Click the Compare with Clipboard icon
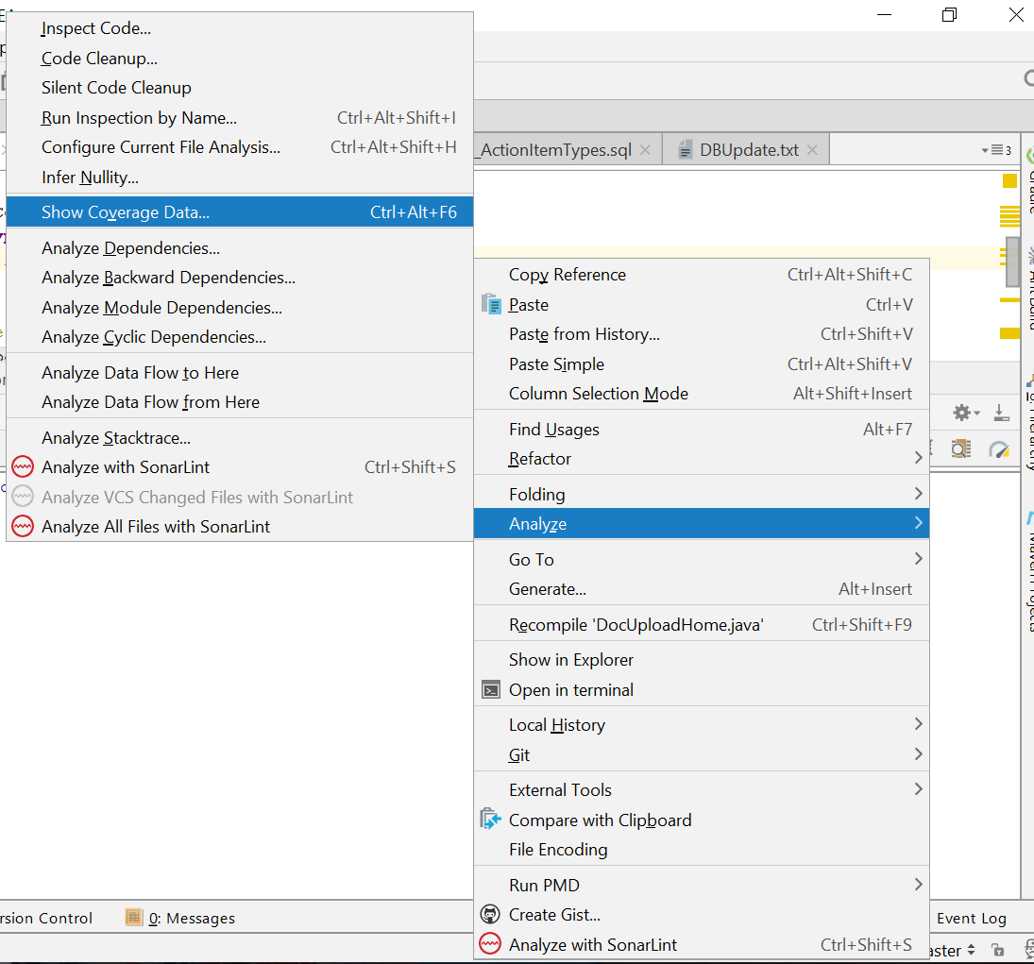 click(x=491, y=820)
